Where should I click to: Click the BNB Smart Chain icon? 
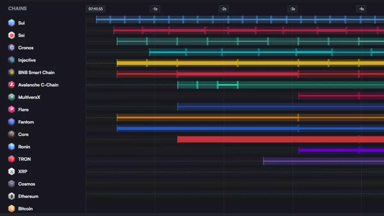(12, 72)
